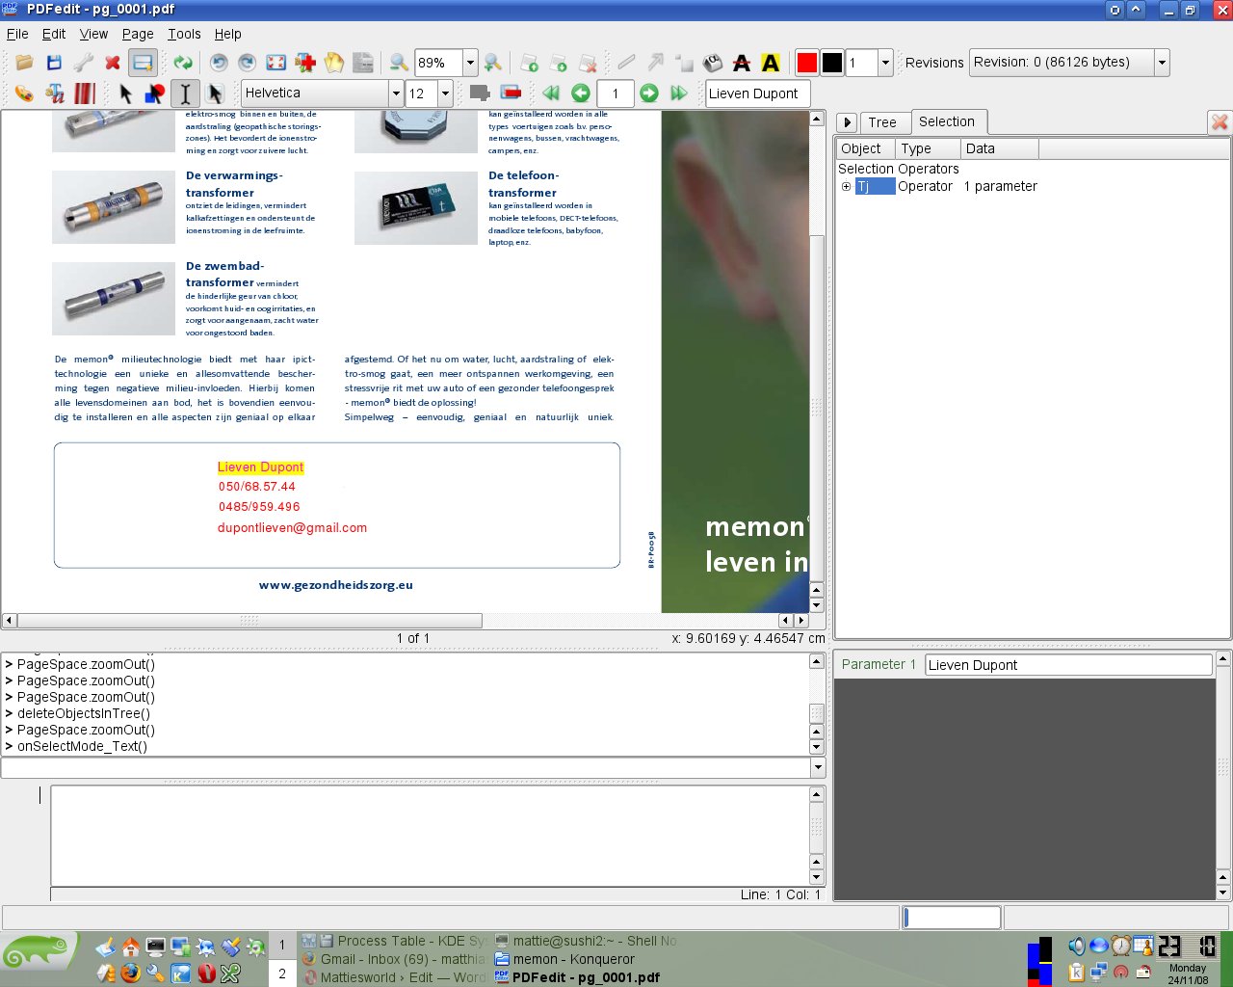Open the Edit menu
Screen dimensions: 1233x987
[x=54, y=34]
